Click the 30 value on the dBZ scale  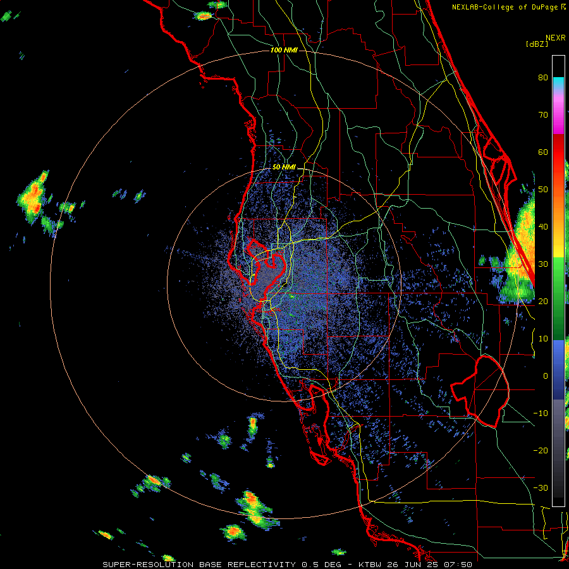tap(543, 264)
